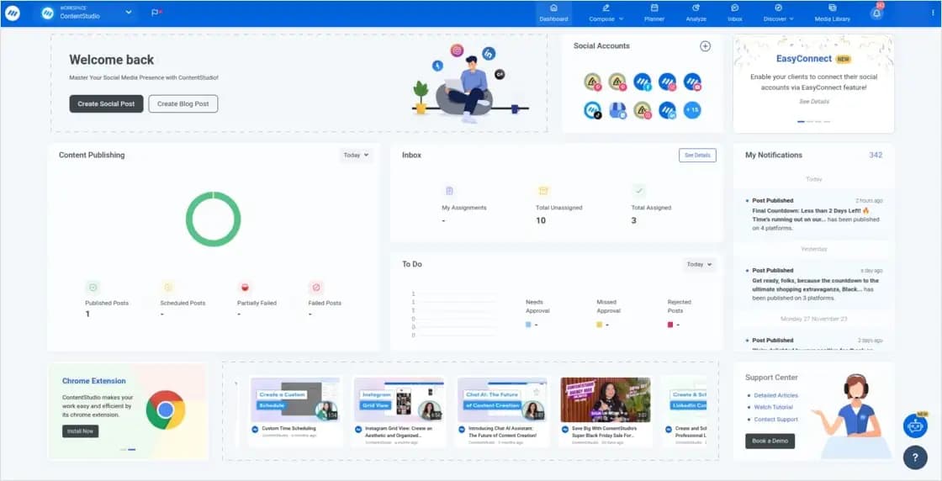Click the EasyConnect carousel indicator dots
This screenshot has width=942, height=481.
point(813,121)
